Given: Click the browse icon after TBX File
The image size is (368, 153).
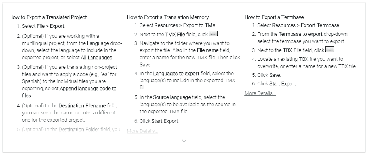Looking at the screenshot, I should pyautogui.click(x=329, y=50).
